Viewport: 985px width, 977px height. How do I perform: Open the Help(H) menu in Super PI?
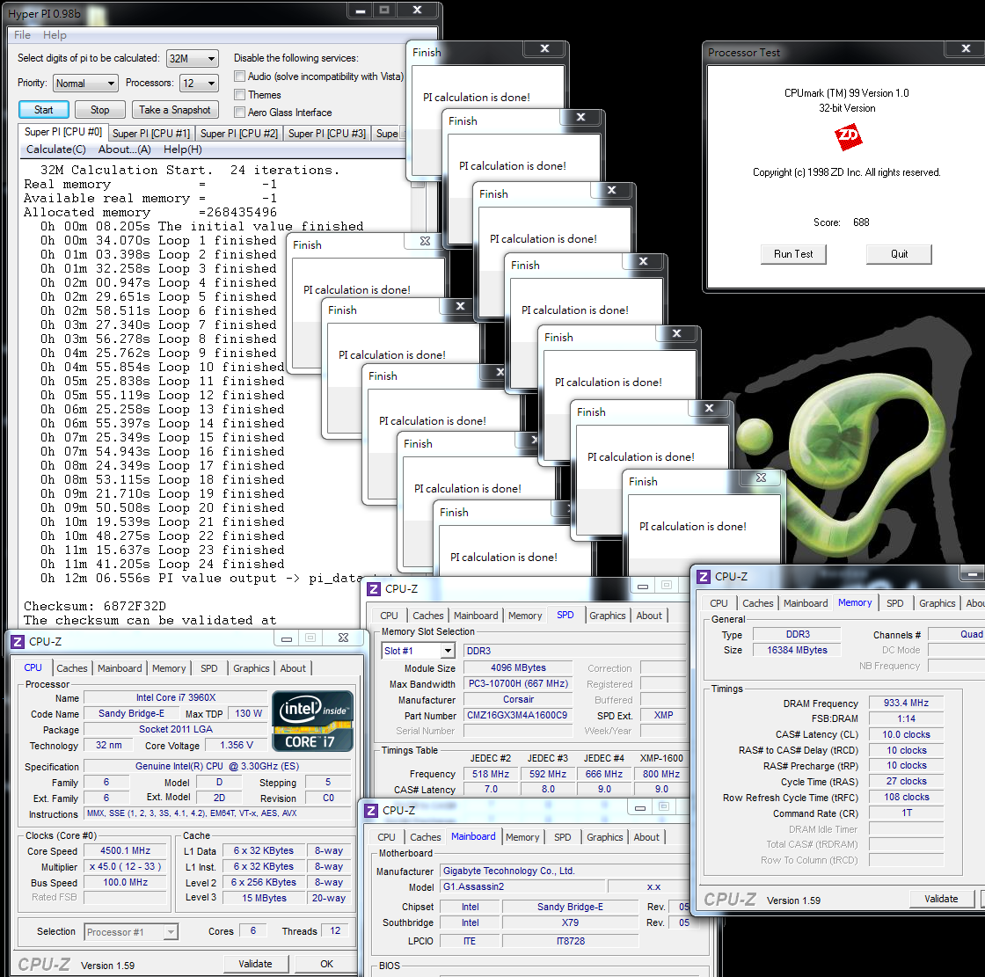[x=183, y=149]
